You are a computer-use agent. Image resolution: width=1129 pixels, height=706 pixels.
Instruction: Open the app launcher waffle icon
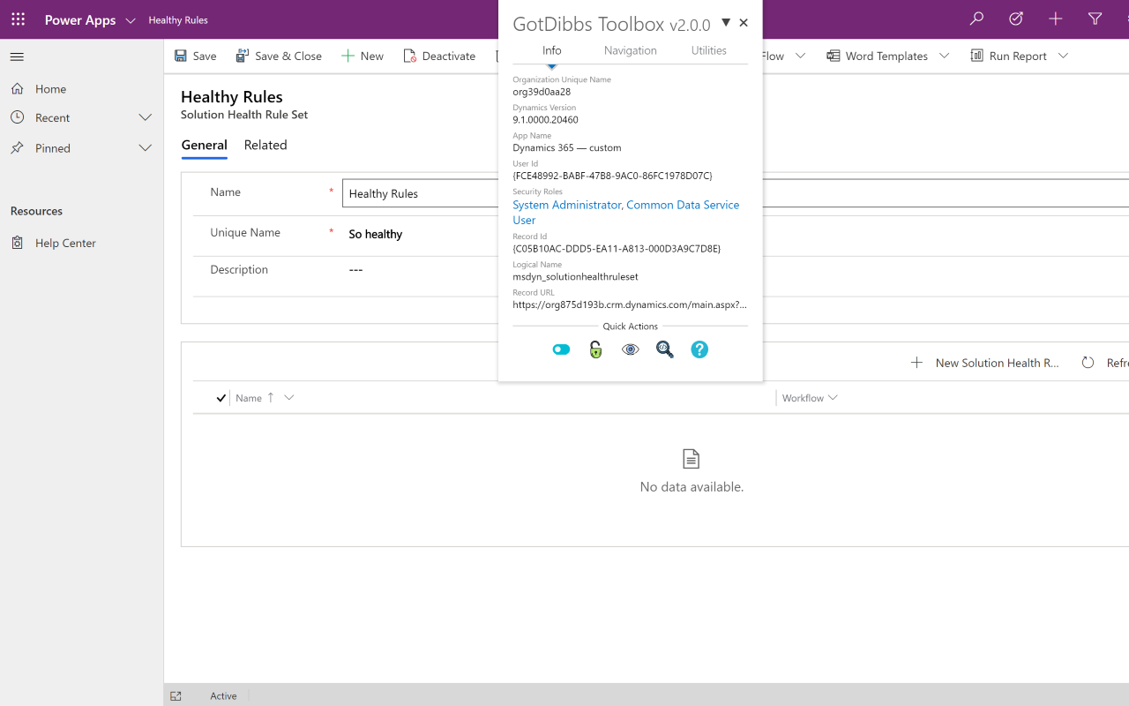pos(18,19)
